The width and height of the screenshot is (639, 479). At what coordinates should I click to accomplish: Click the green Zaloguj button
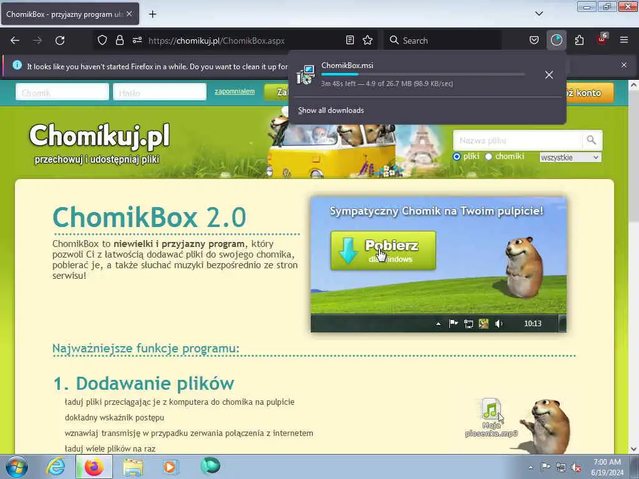276,92
